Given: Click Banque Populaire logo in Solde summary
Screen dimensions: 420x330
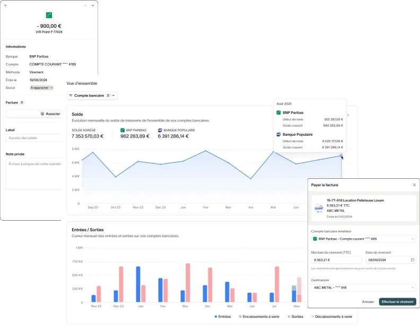Looking at the screenshot, I should (x=160, y=130).
